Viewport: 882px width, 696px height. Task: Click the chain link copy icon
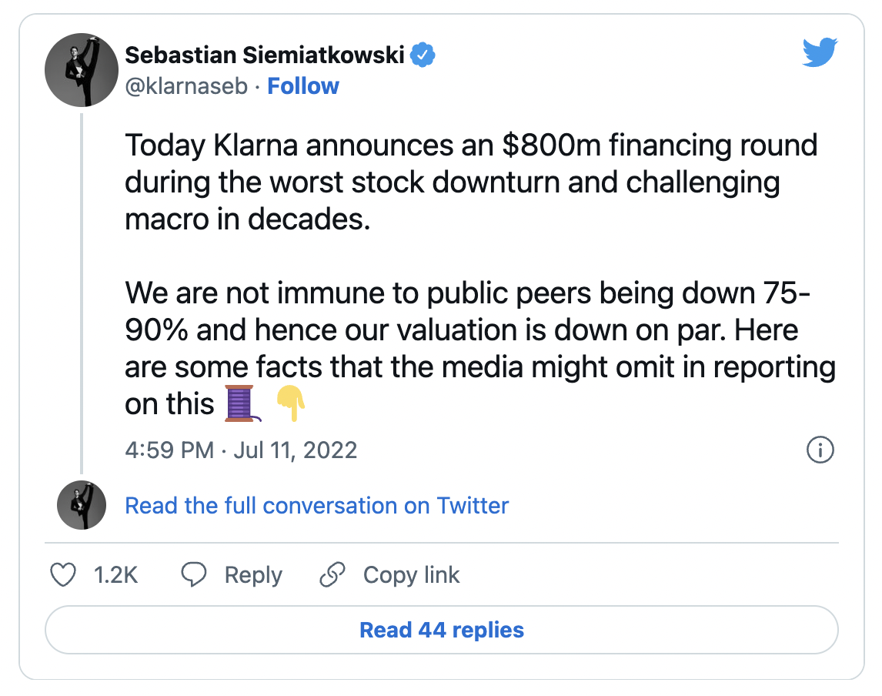tap(332, 574)
